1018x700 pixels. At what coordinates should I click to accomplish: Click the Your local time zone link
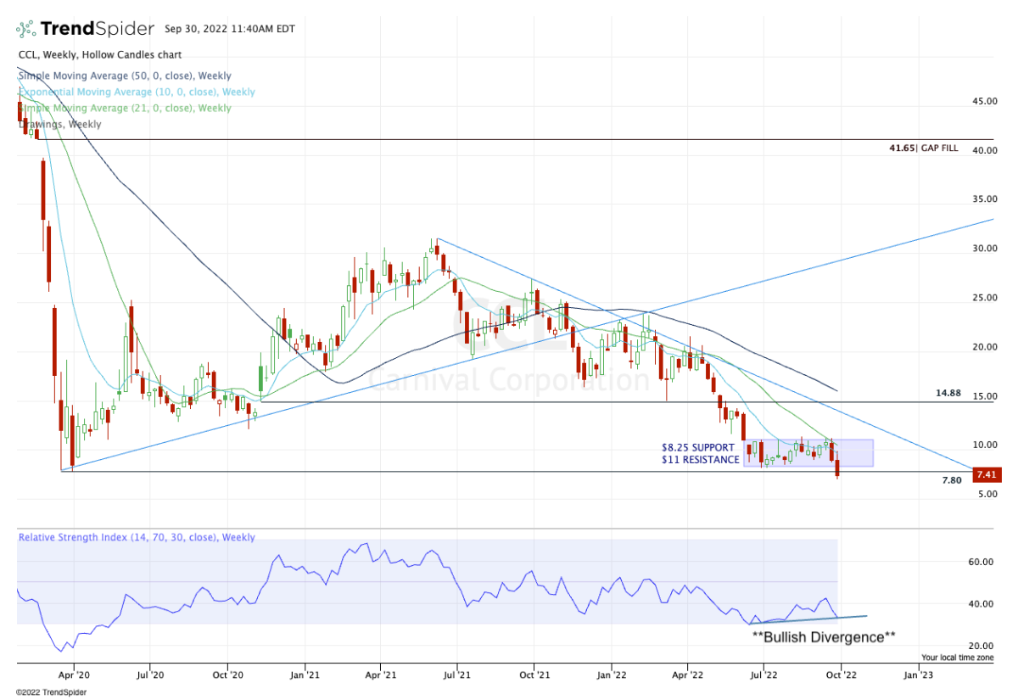958,658
